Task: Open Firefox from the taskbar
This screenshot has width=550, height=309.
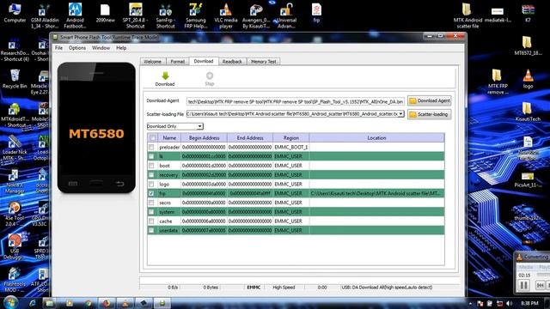Action: (x=107, y=303)
